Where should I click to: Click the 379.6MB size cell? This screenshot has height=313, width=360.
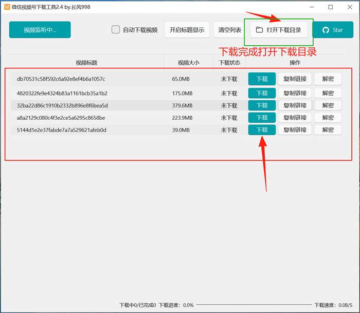click(x=182, y=105)
